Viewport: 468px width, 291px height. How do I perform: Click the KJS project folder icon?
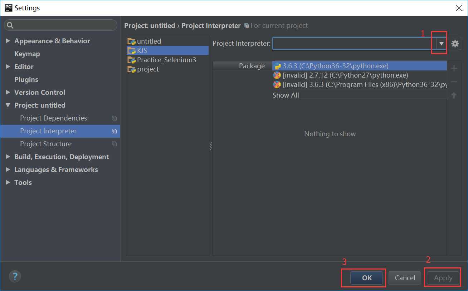coord(132,50)
